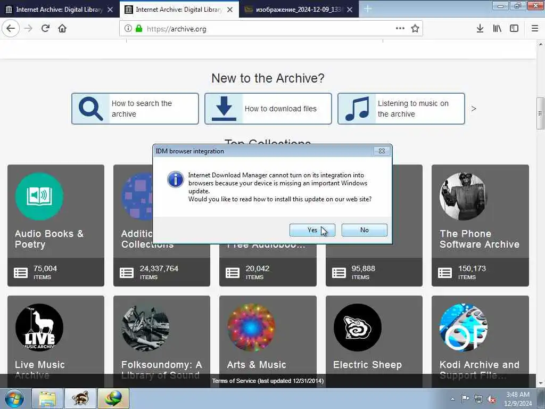Open Folksoundomy collection thumbnail
This screenshot has height=409, width=545.
point(145,328)
